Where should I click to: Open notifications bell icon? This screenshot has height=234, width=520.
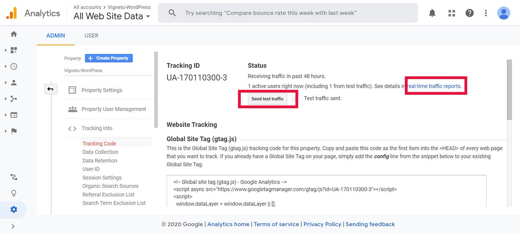click(x=432, y=13)
